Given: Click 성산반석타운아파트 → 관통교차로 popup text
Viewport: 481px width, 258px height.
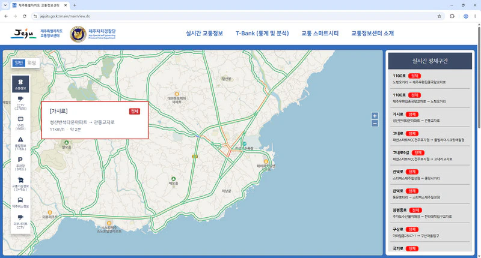Looking at the screenshot, I should click(82, 122).
